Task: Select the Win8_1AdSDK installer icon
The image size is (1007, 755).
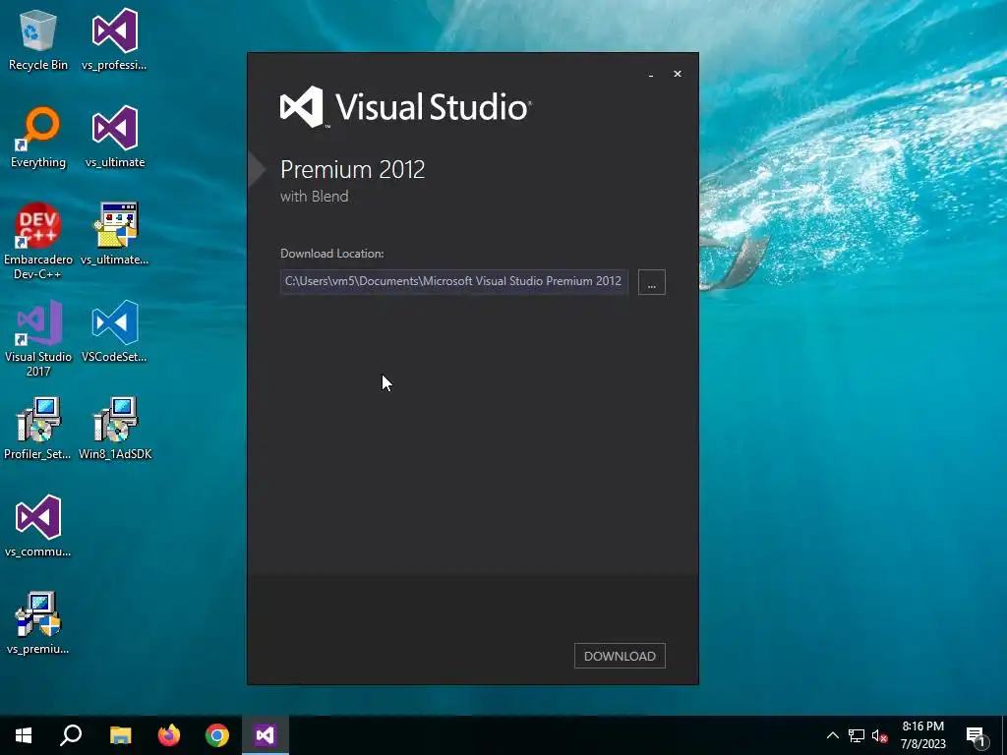Action: pos(115,429)
